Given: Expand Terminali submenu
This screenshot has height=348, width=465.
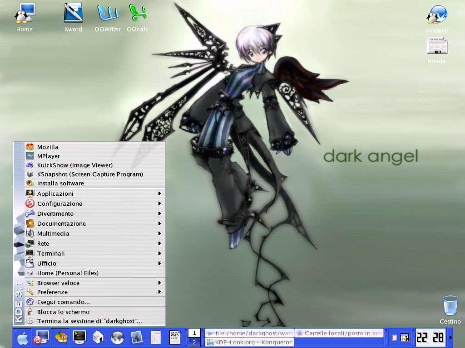Looking at the screenshot, I should pos(95,254).
